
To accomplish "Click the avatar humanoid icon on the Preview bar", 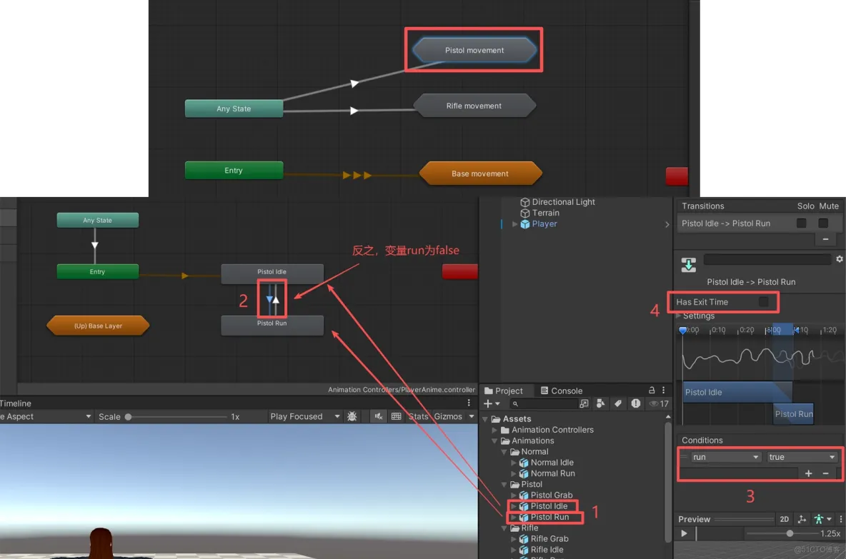I will pos(820,519).
